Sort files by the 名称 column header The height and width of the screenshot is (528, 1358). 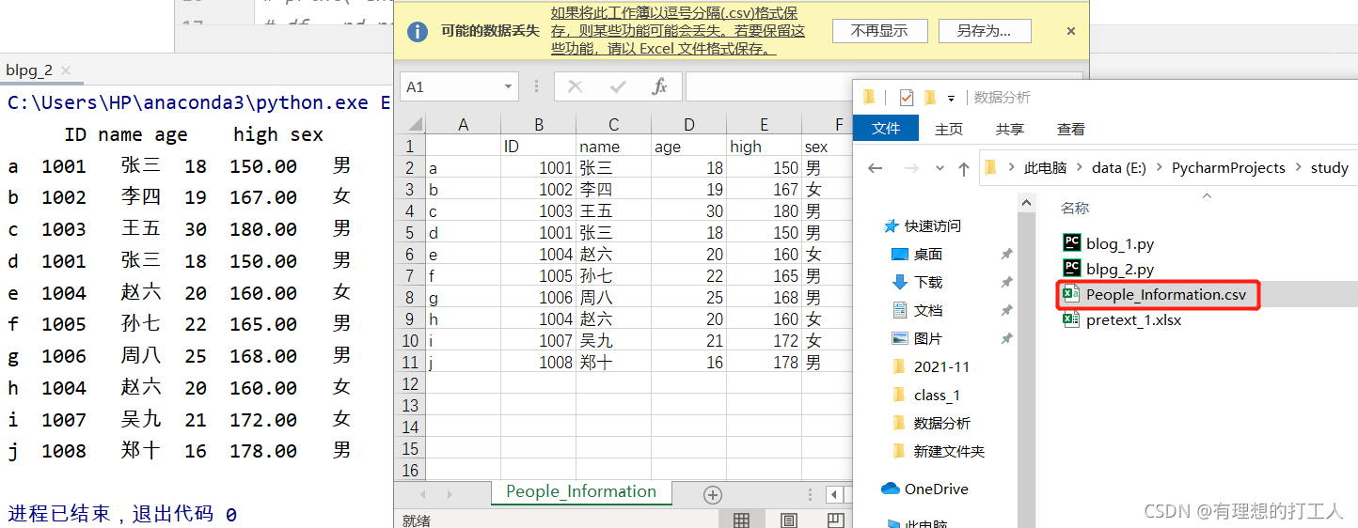pos(1075,209)
